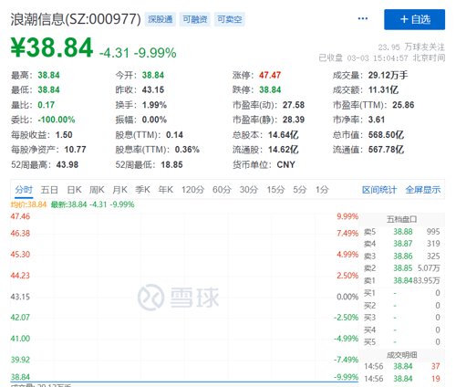Select the 120分 interval tab
This screenshot has width=456, height=387.
[192, 190]
